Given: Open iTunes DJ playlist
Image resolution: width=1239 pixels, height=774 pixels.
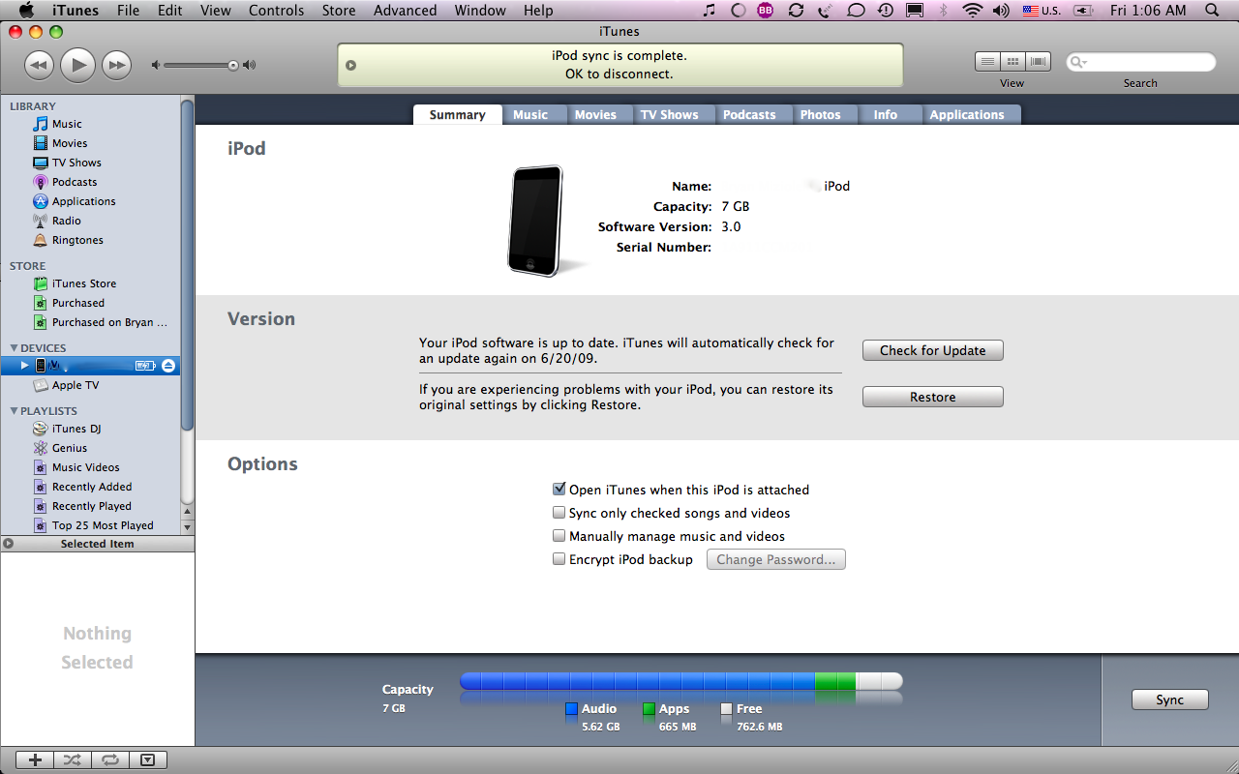Looking at the screenshot, I should click(76, 429).
